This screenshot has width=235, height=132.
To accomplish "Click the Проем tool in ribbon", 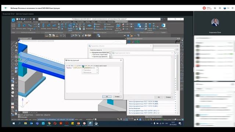I will click(107, 24).
